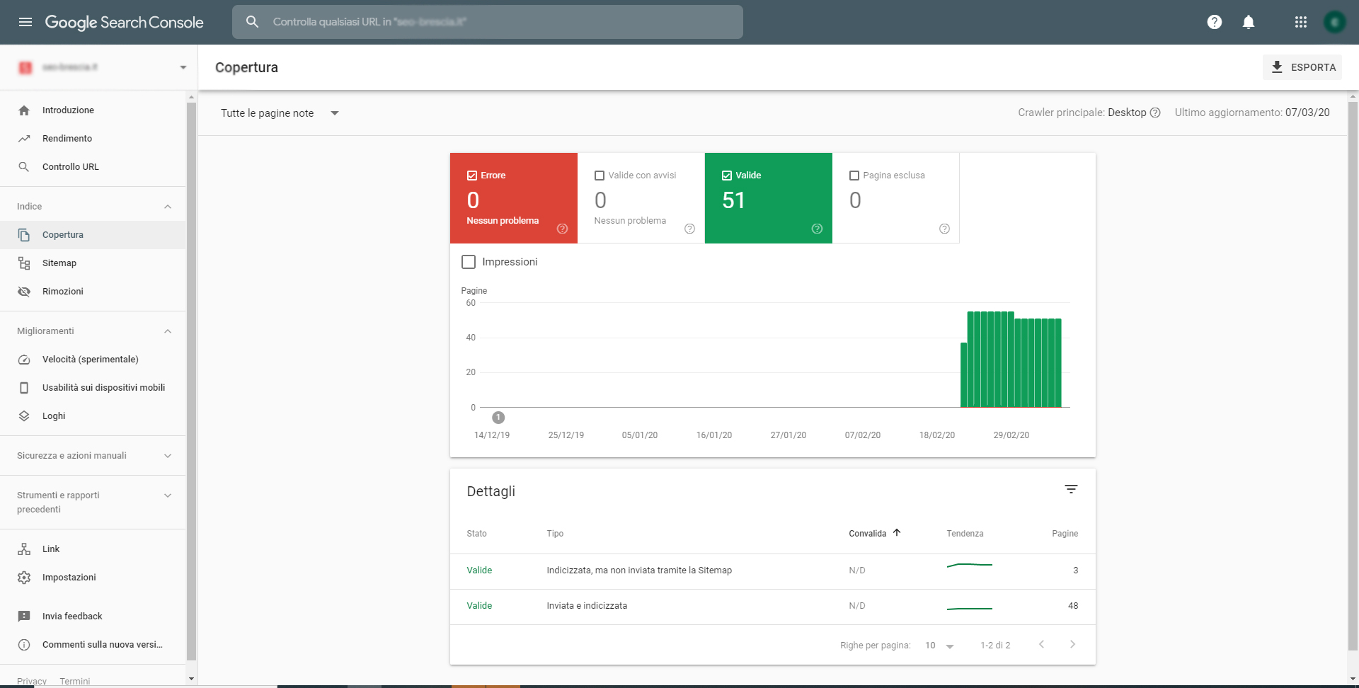Click the Invia feedback icon
Image resolution: width=1359 pixels, height=688 pixels.
tap(24, 617)
